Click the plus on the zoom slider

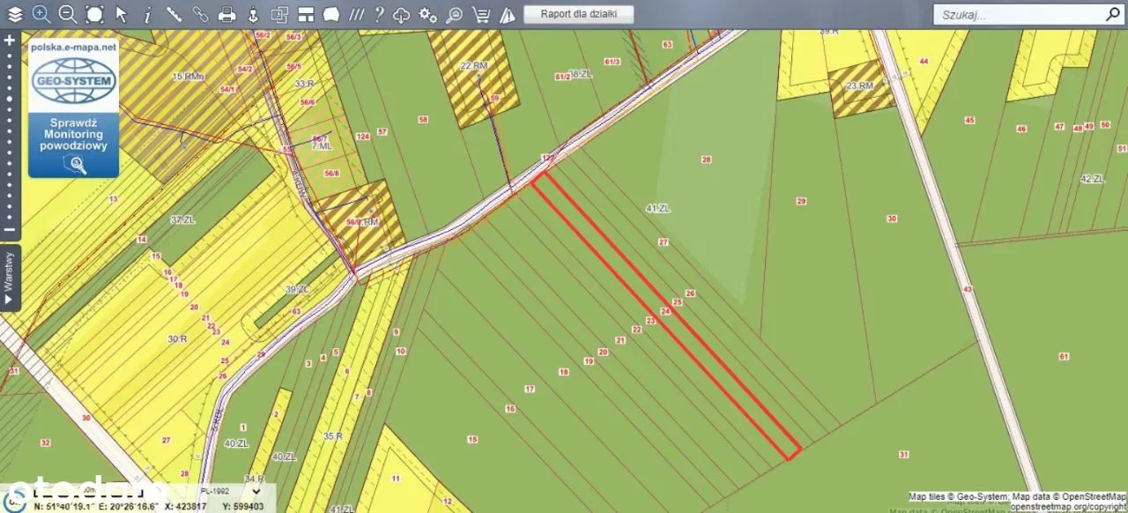[10, 41]
